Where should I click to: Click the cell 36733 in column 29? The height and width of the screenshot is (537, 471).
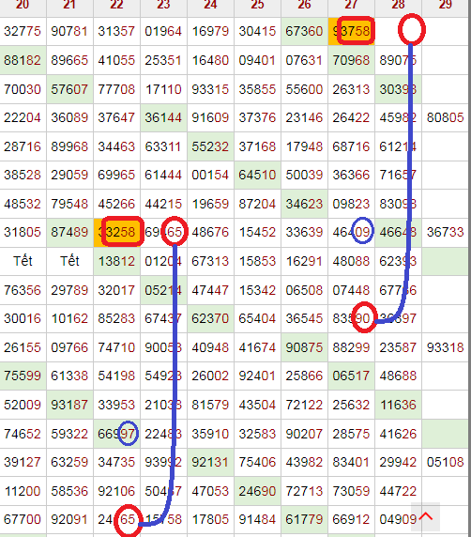[x=445, y=232]
